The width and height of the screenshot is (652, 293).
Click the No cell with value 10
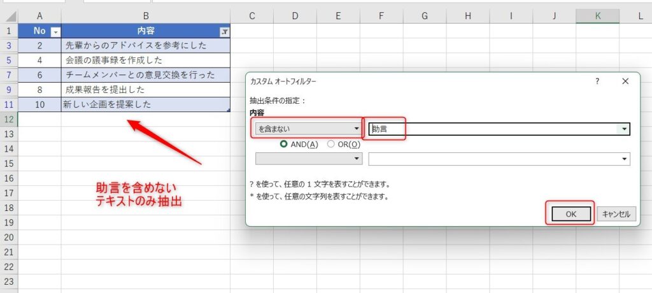[39, 104]
